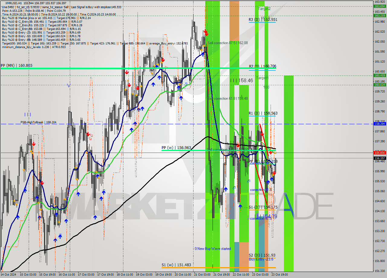This screenshot has width=387, height=278.
Task: Select the 159.260 price axis tick
Action: point(380,101)
